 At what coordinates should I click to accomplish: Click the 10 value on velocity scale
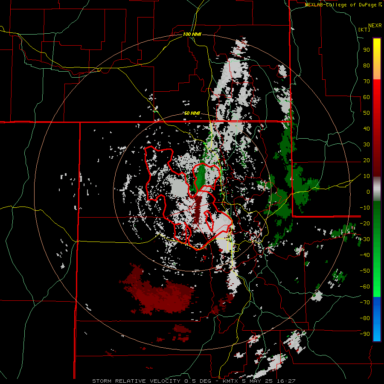click(367, 176)
